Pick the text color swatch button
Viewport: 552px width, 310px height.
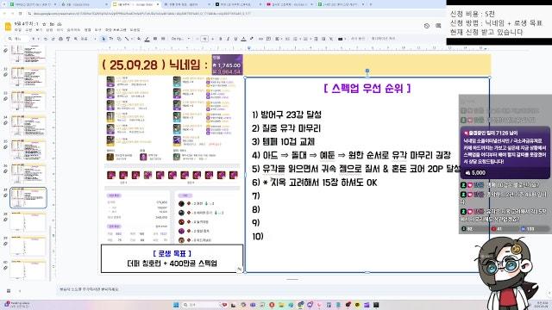tap(243, 39)
